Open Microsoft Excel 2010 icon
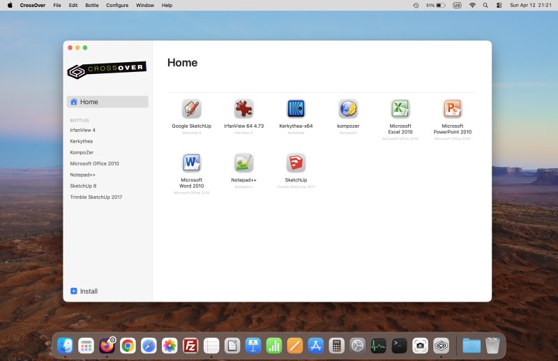558x361 pixels. click(x=400, y=109)
